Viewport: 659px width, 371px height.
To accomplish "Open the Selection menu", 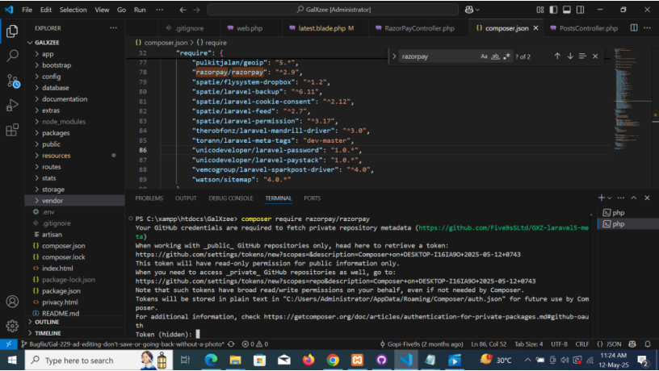I will click(x=73, y=10).
